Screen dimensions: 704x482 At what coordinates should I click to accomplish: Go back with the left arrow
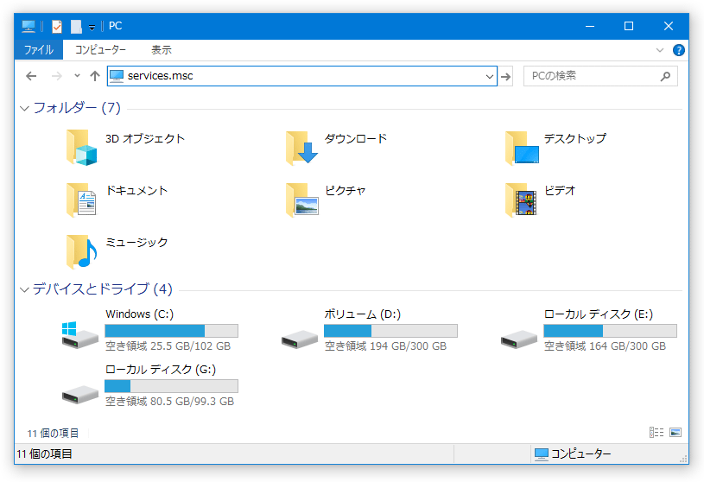pyautogui.click(x=31, y=76)
